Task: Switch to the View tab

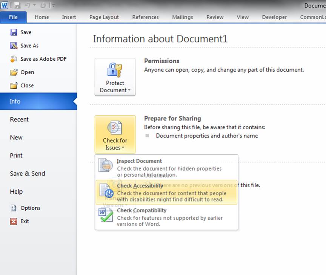Action: coord(243,17)
